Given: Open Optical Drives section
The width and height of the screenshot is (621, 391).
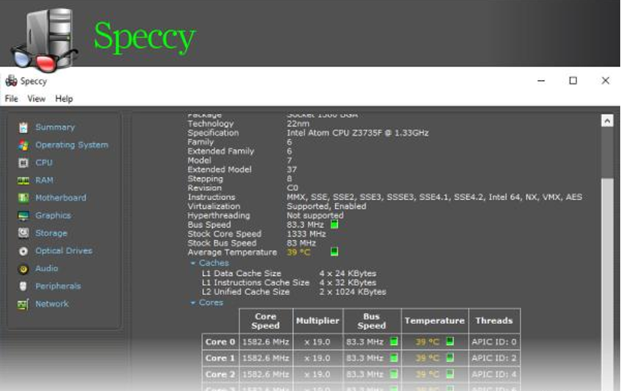Looking at the screenshot, I should pos(64,251).
